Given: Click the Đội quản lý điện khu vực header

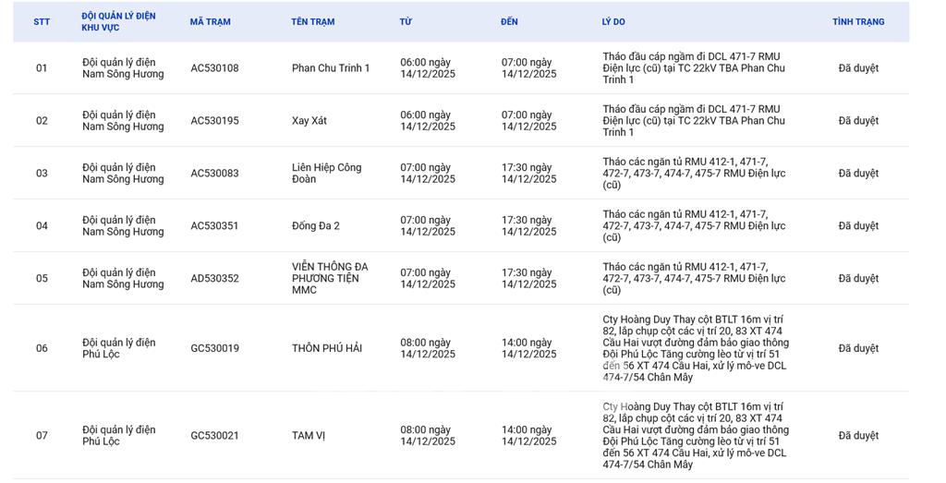Looking at the screenshot, I should tap(118, 22).
